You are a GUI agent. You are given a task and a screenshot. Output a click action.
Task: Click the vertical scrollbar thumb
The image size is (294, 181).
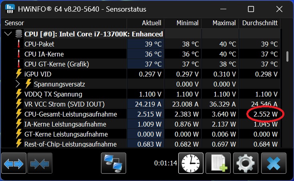point(287,56)
